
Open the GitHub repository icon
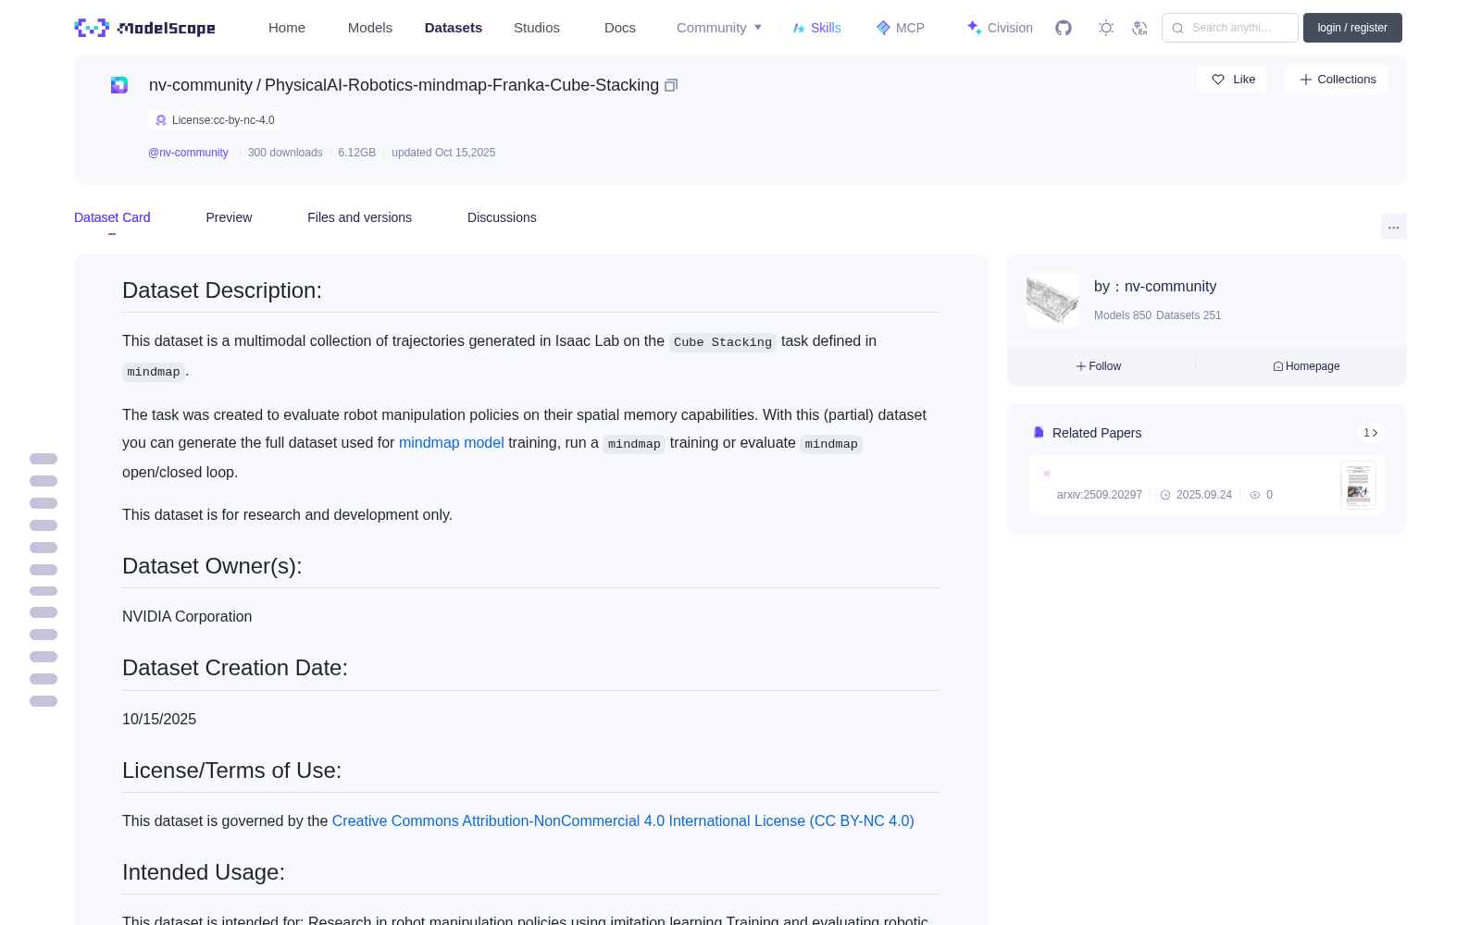[1064, 28]
